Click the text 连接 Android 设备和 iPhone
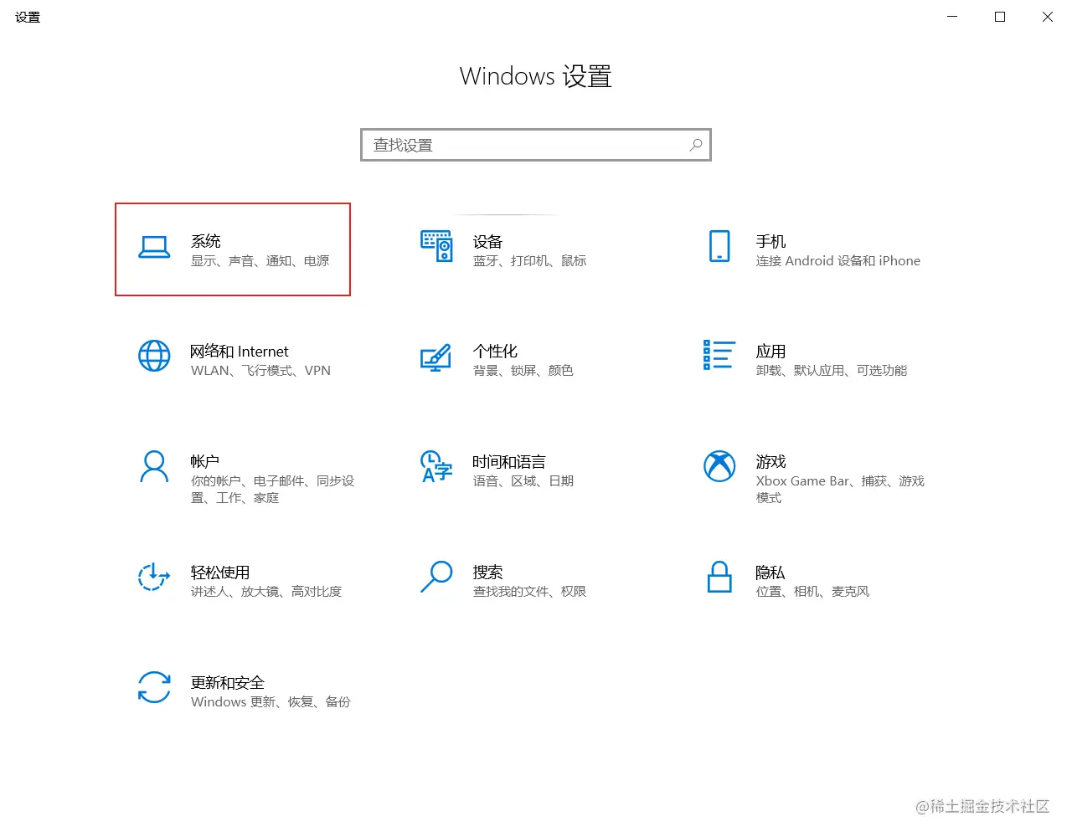Viewport: 1072px width, 837px height. click(838, 261)
